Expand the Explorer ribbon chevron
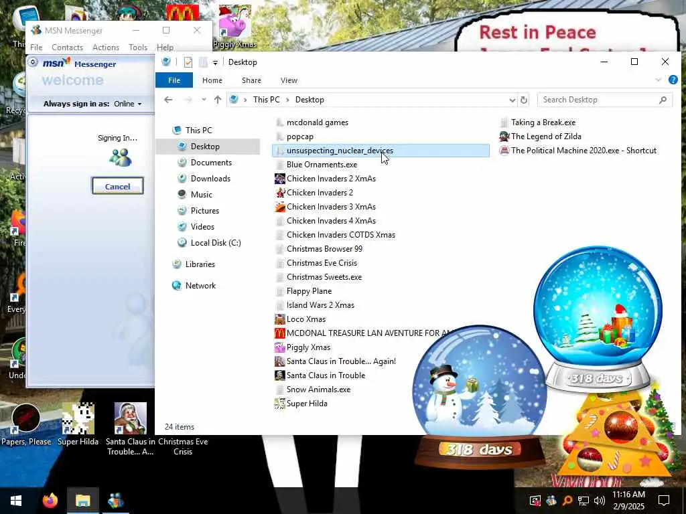 point(658,80)
